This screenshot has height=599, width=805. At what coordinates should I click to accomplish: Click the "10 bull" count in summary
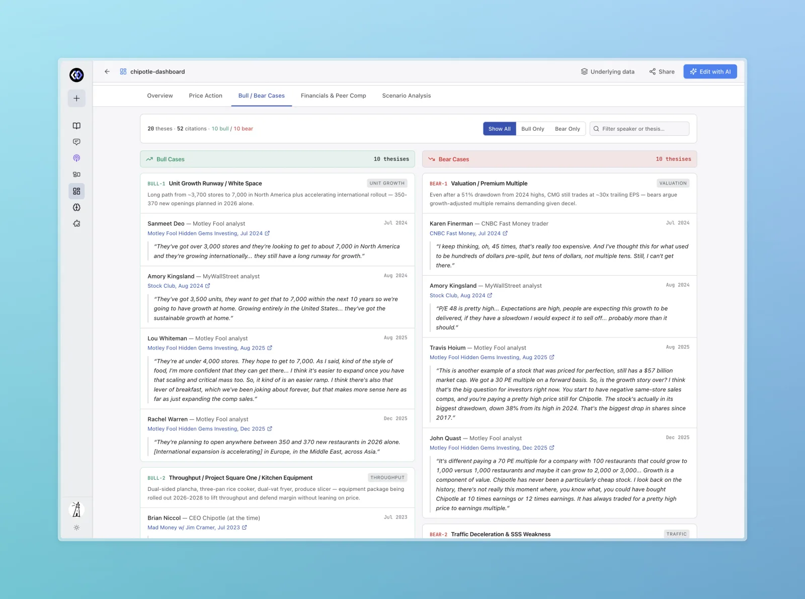tap(220, 129)
